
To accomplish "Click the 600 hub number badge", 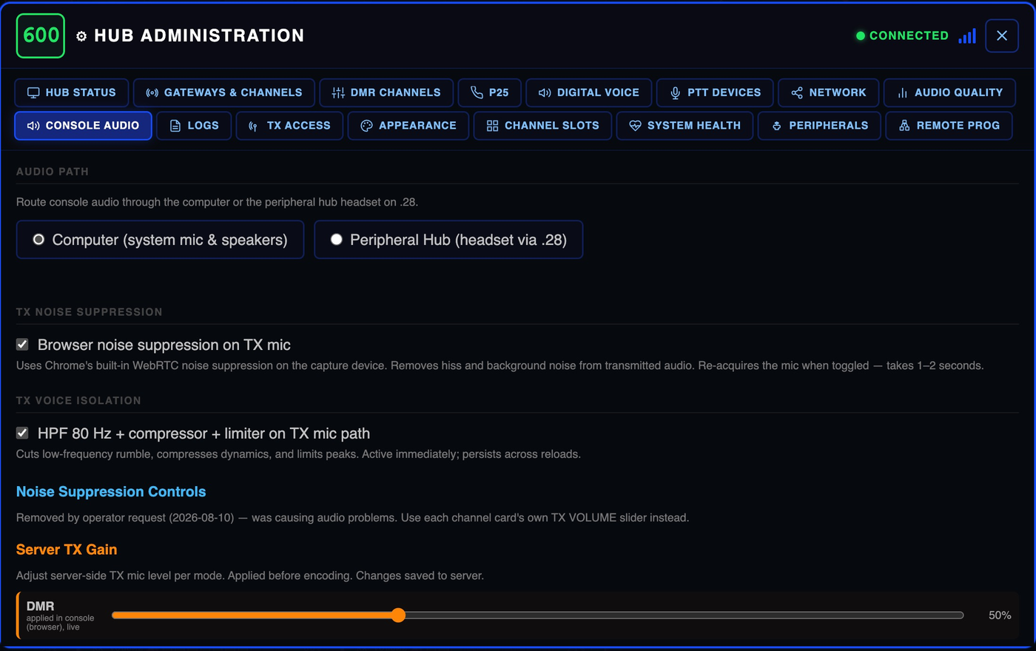I will pos(41,36).
